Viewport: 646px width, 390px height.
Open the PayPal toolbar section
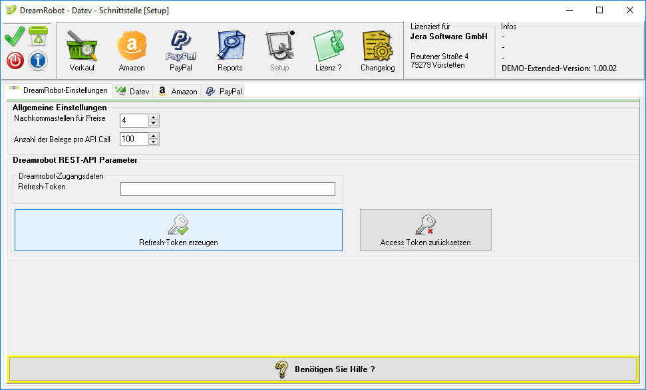point(180,50)
